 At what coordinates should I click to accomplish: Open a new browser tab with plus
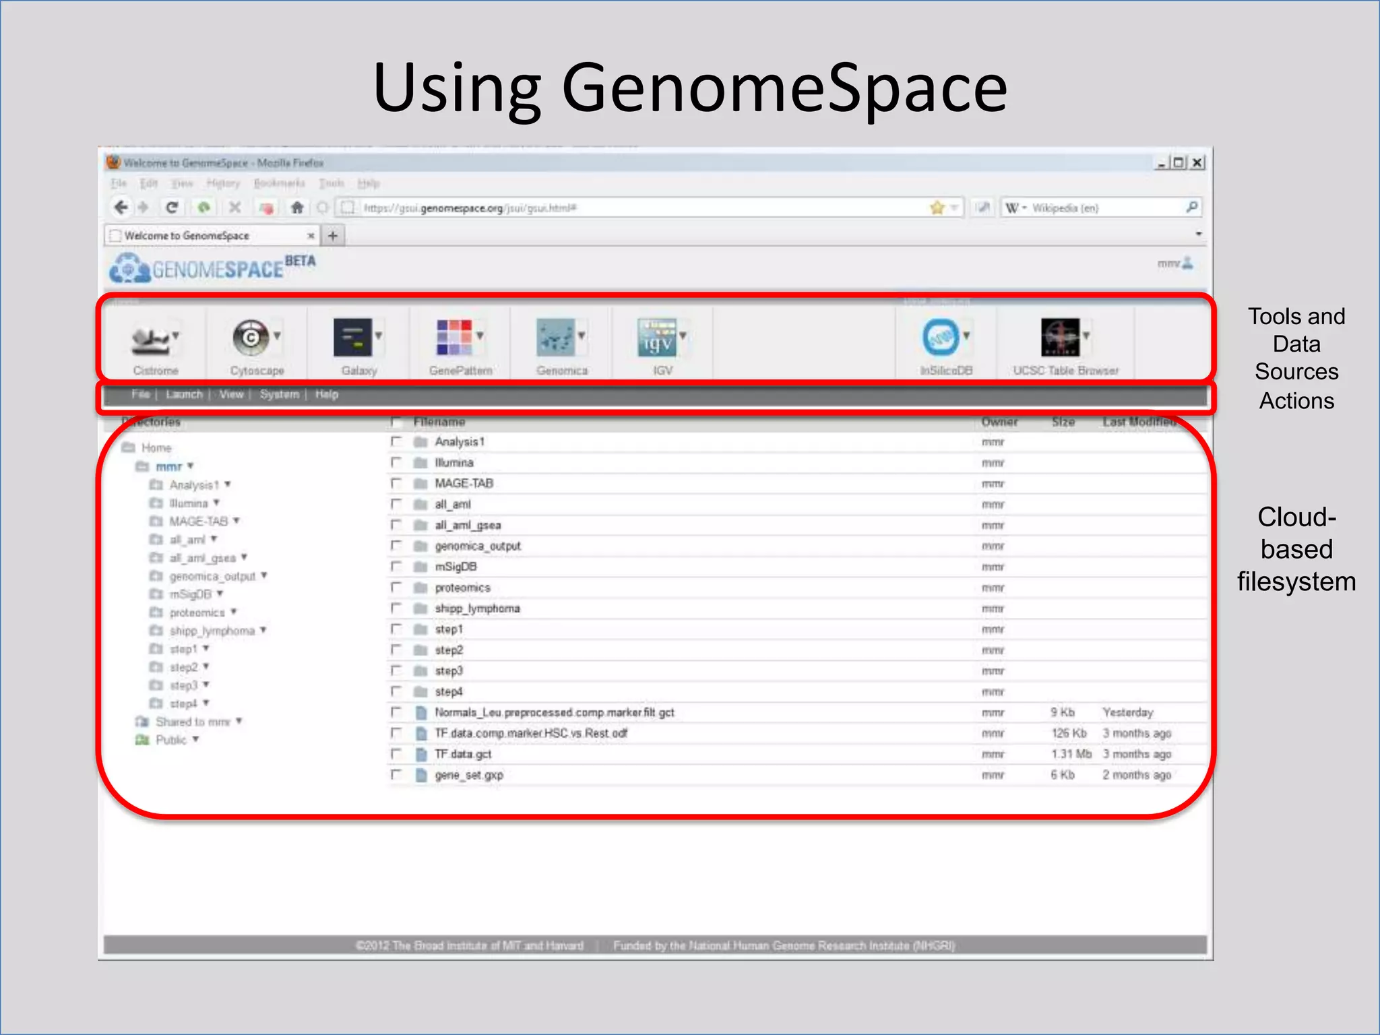333,235
